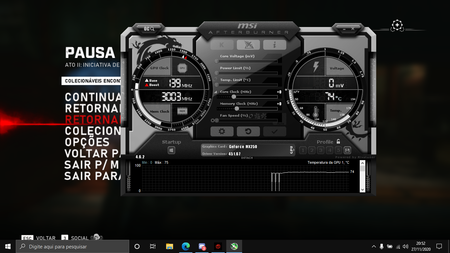Open Microsoft Edge from the taskbar
Viewport: 450px width, 253px height.
186,246
